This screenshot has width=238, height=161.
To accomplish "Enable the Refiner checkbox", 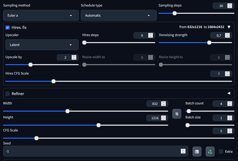I will (8, 94).
